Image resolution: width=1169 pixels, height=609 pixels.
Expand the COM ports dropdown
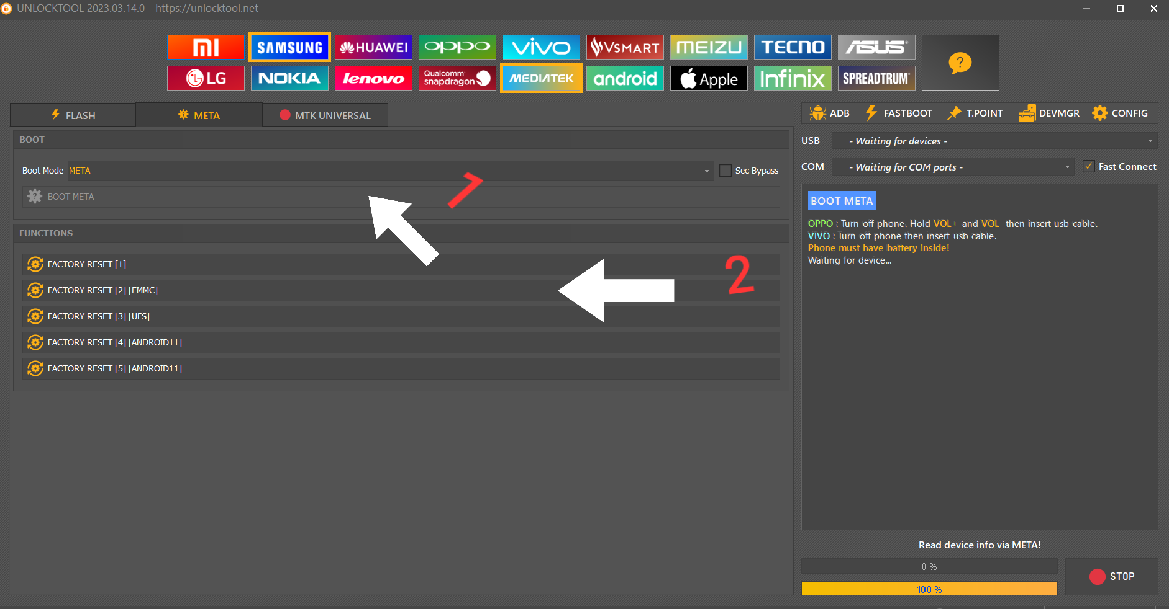(x=953, y=167)
